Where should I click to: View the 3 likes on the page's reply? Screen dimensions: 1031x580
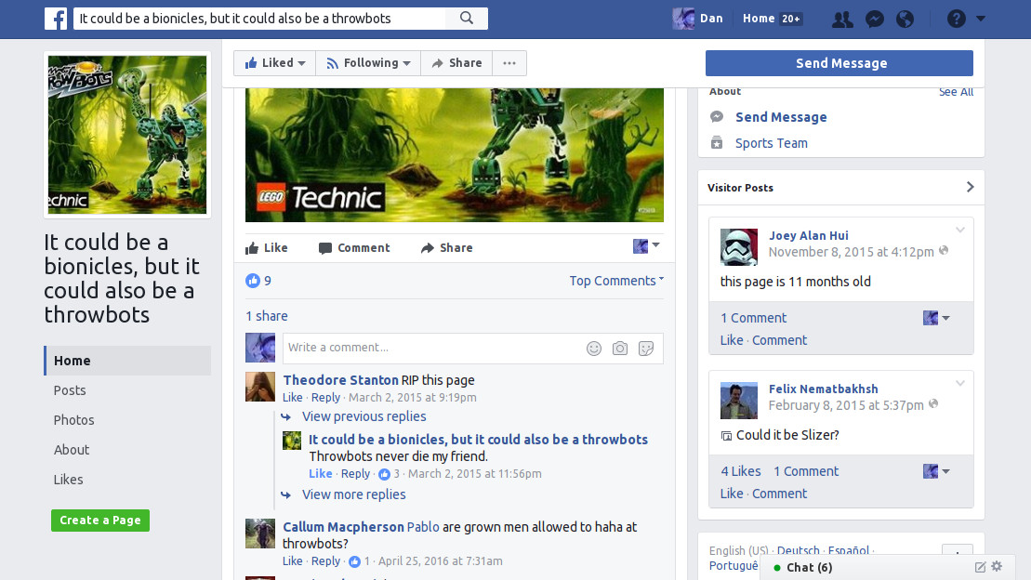click(x=390, y=473)
